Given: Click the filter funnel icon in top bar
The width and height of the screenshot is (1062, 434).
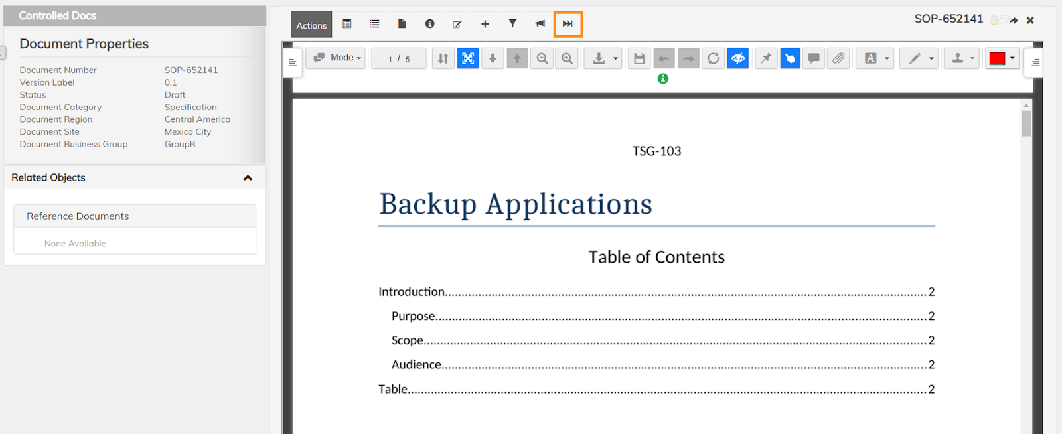Looking at the screenshot, I should 512,24.
